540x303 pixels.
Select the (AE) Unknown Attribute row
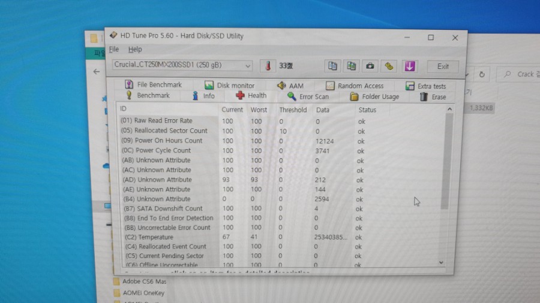click(282, 189)
